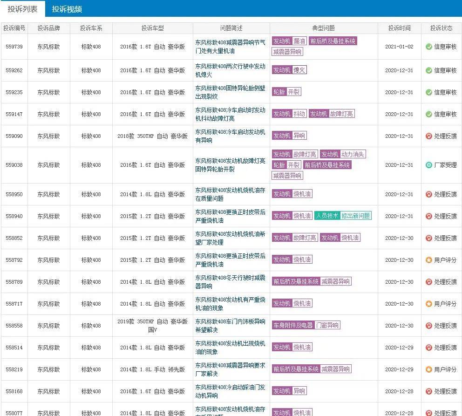Click complaint number 558219

click(x=14, y=369)
